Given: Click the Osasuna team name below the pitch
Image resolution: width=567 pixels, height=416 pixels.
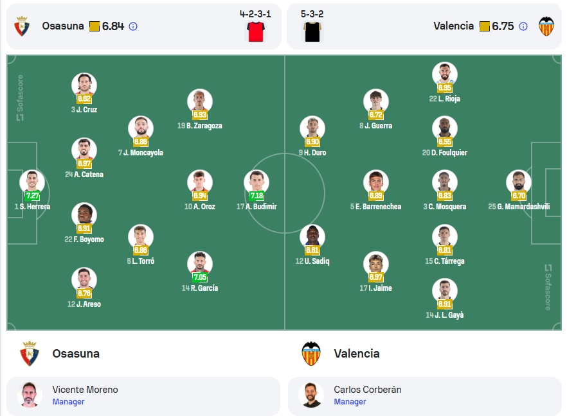Looking at the screenshot, I should pyautogui.click(x=76, y=354).
